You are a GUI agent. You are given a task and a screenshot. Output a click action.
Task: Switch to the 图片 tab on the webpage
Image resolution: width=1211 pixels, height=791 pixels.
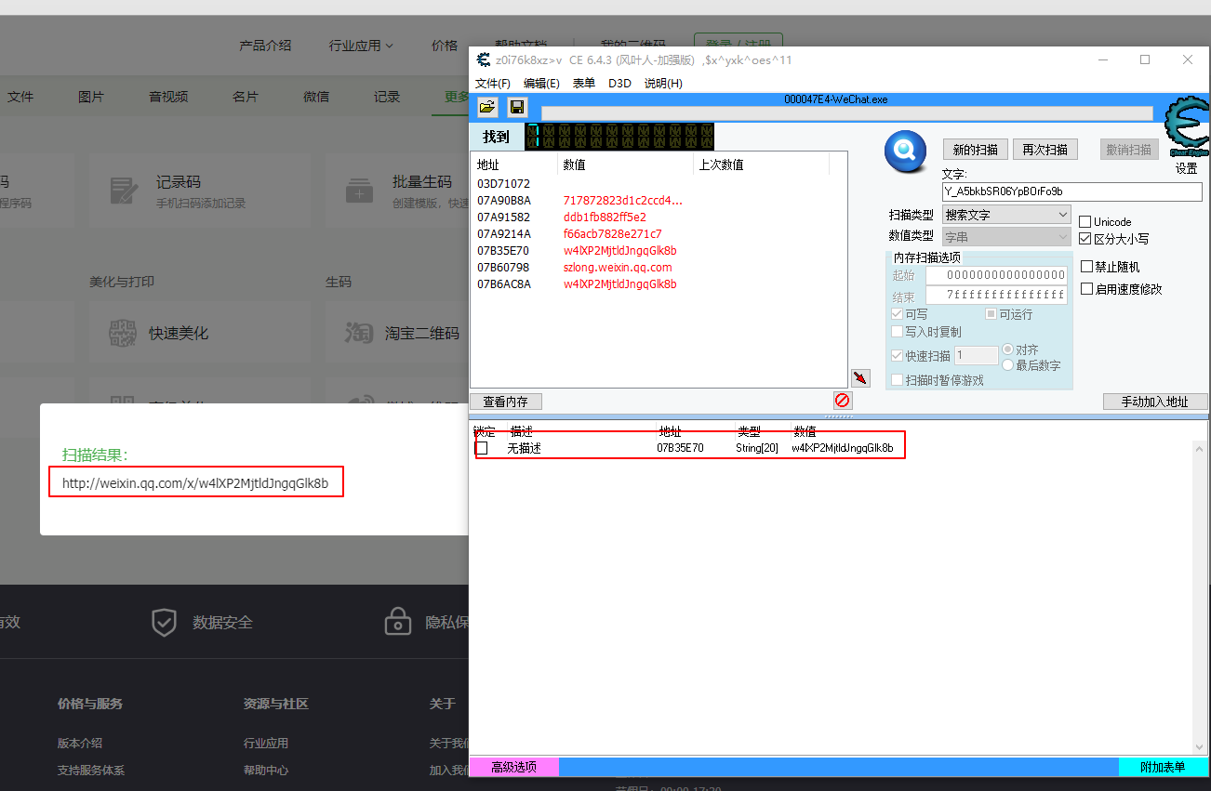pyautogui.click(x=91, y=97)
